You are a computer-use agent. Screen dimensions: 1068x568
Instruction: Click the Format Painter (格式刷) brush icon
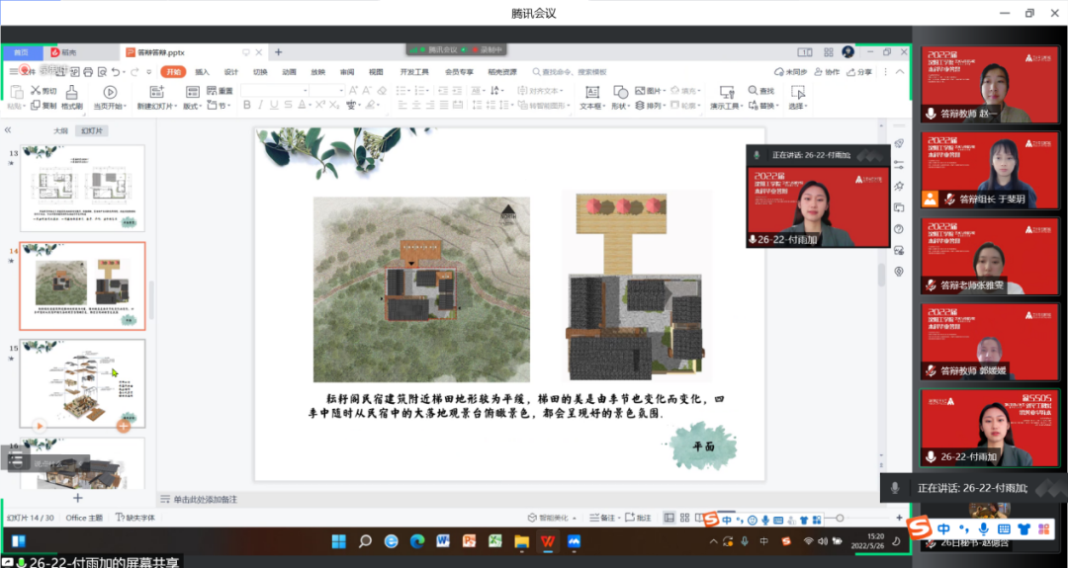coord(71,93)
